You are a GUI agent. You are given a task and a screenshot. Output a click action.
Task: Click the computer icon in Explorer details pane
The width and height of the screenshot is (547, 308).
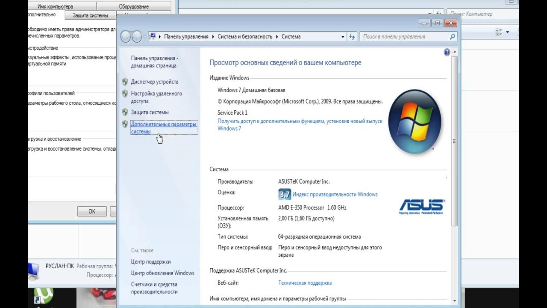pos(33,272)
